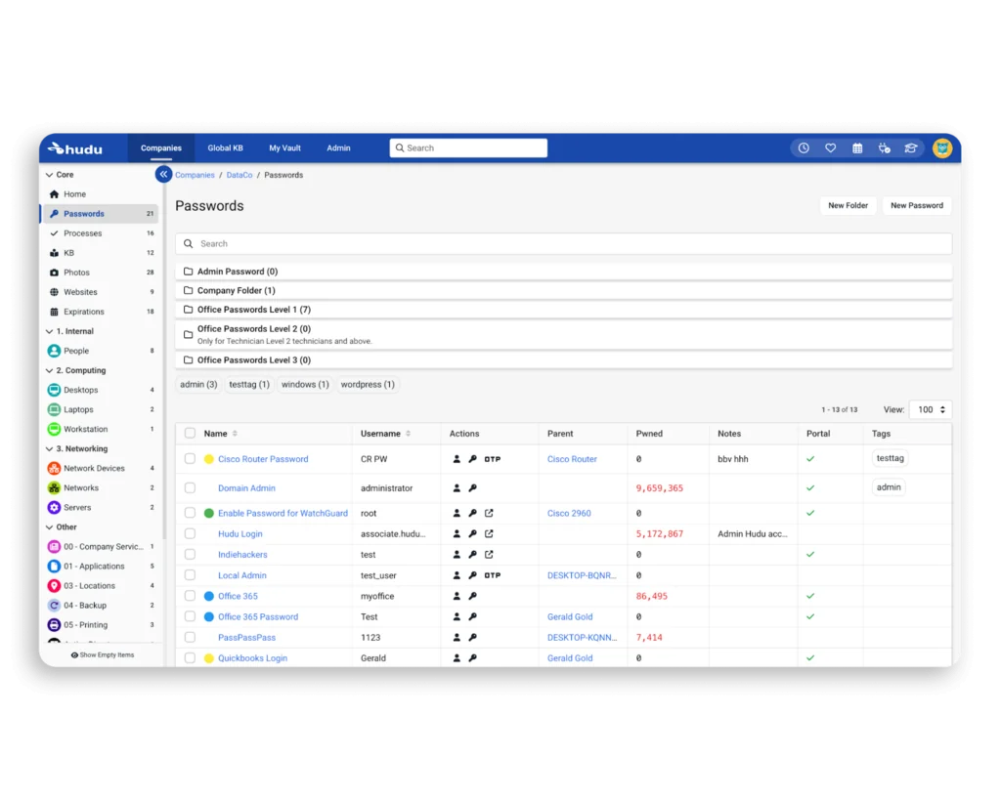Open the My Vault tab
1001x800 pixels.
pyautogui.click(x=284, y=148)
